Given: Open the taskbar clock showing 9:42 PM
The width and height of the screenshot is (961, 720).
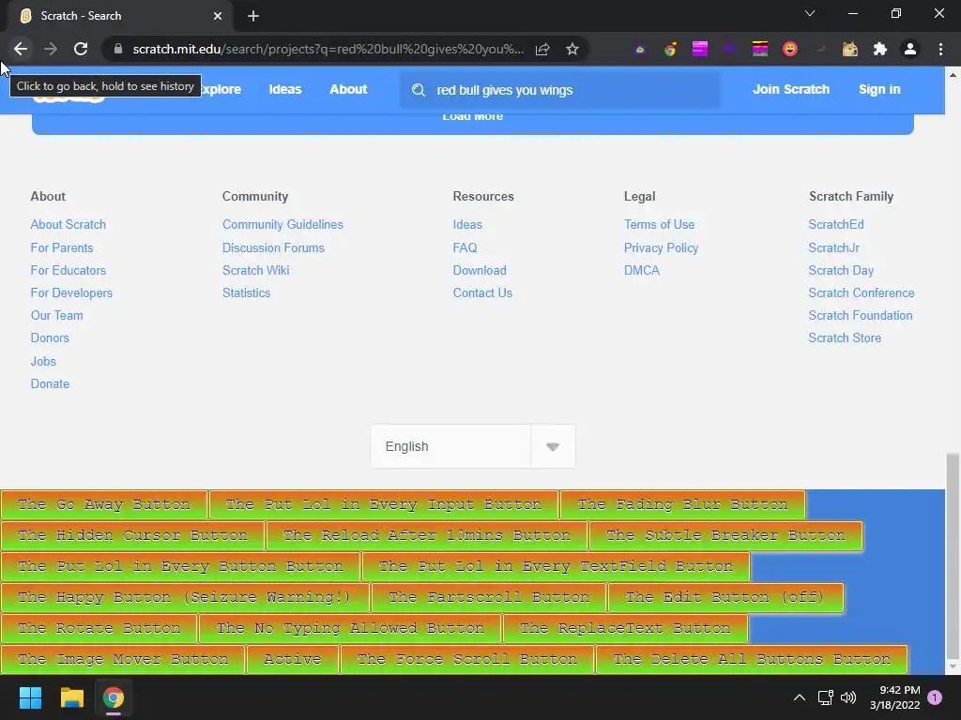Looking at the screenshot, I should pyautogui.click(x=894, y=697).
